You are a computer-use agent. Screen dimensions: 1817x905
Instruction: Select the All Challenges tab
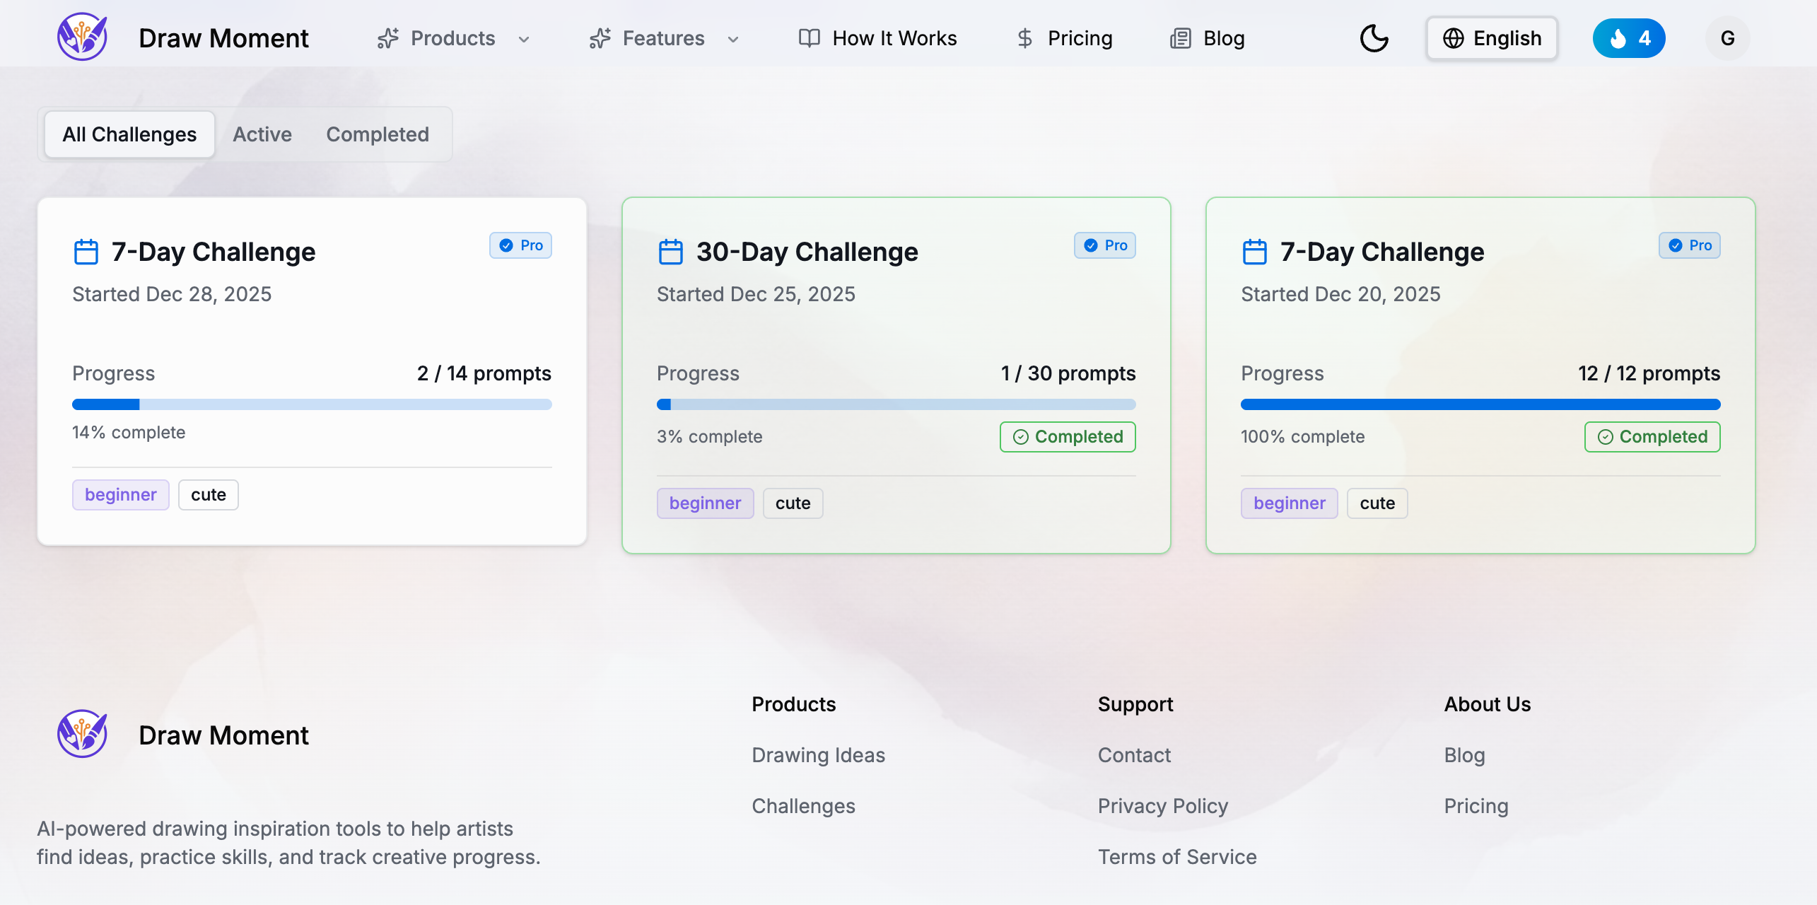click(129, 134)
